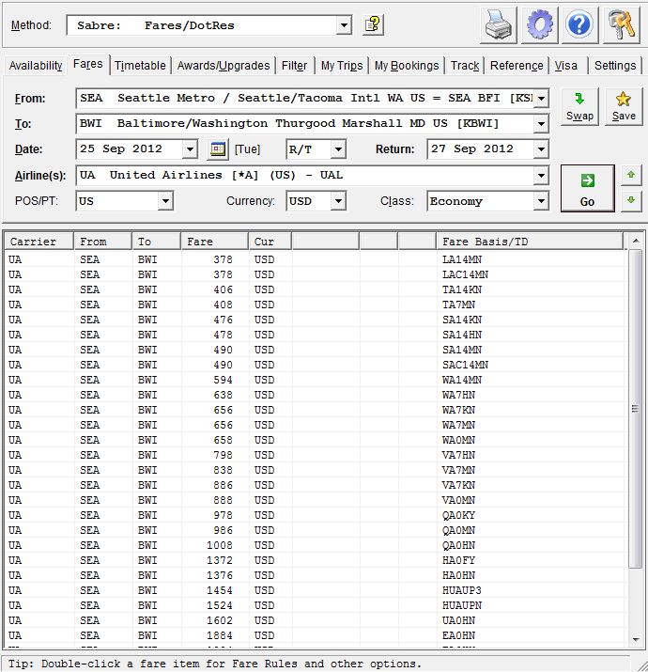This screenshot has width=648, height=672.
Task: Click the fare list scrollbar thumb
Action: pyautogui.click(x=636, y=409)
